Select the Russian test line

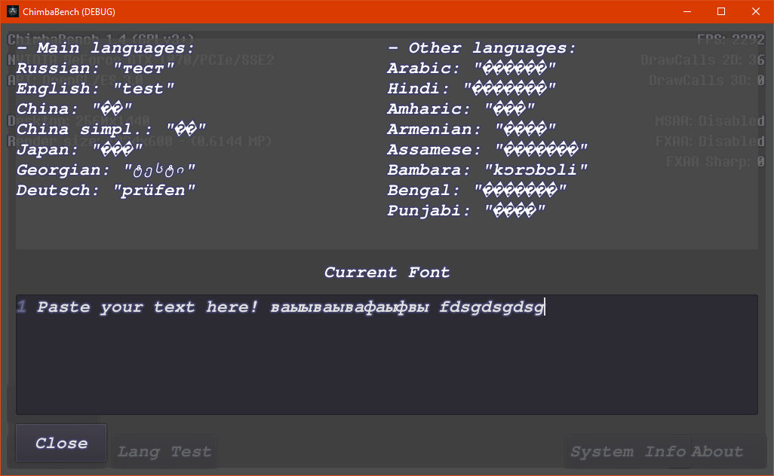click(96, 69)
